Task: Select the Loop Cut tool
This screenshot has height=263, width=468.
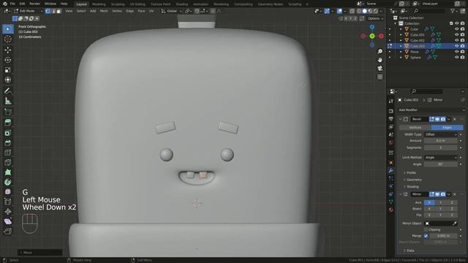Action: pos(8,153)
